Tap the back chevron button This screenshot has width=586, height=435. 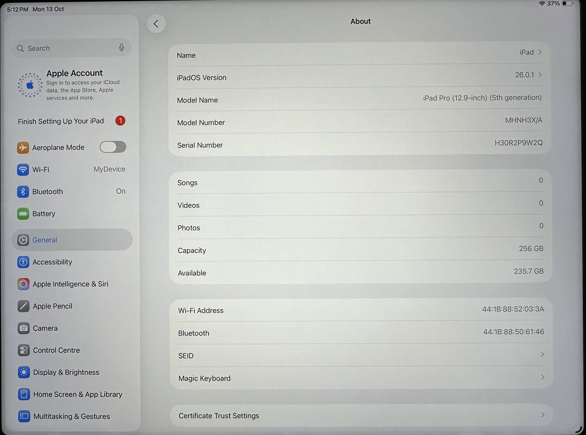click(156, 24)
